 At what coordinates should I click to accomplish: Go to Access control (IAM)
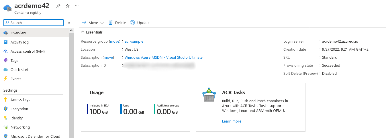click(34, 51)
